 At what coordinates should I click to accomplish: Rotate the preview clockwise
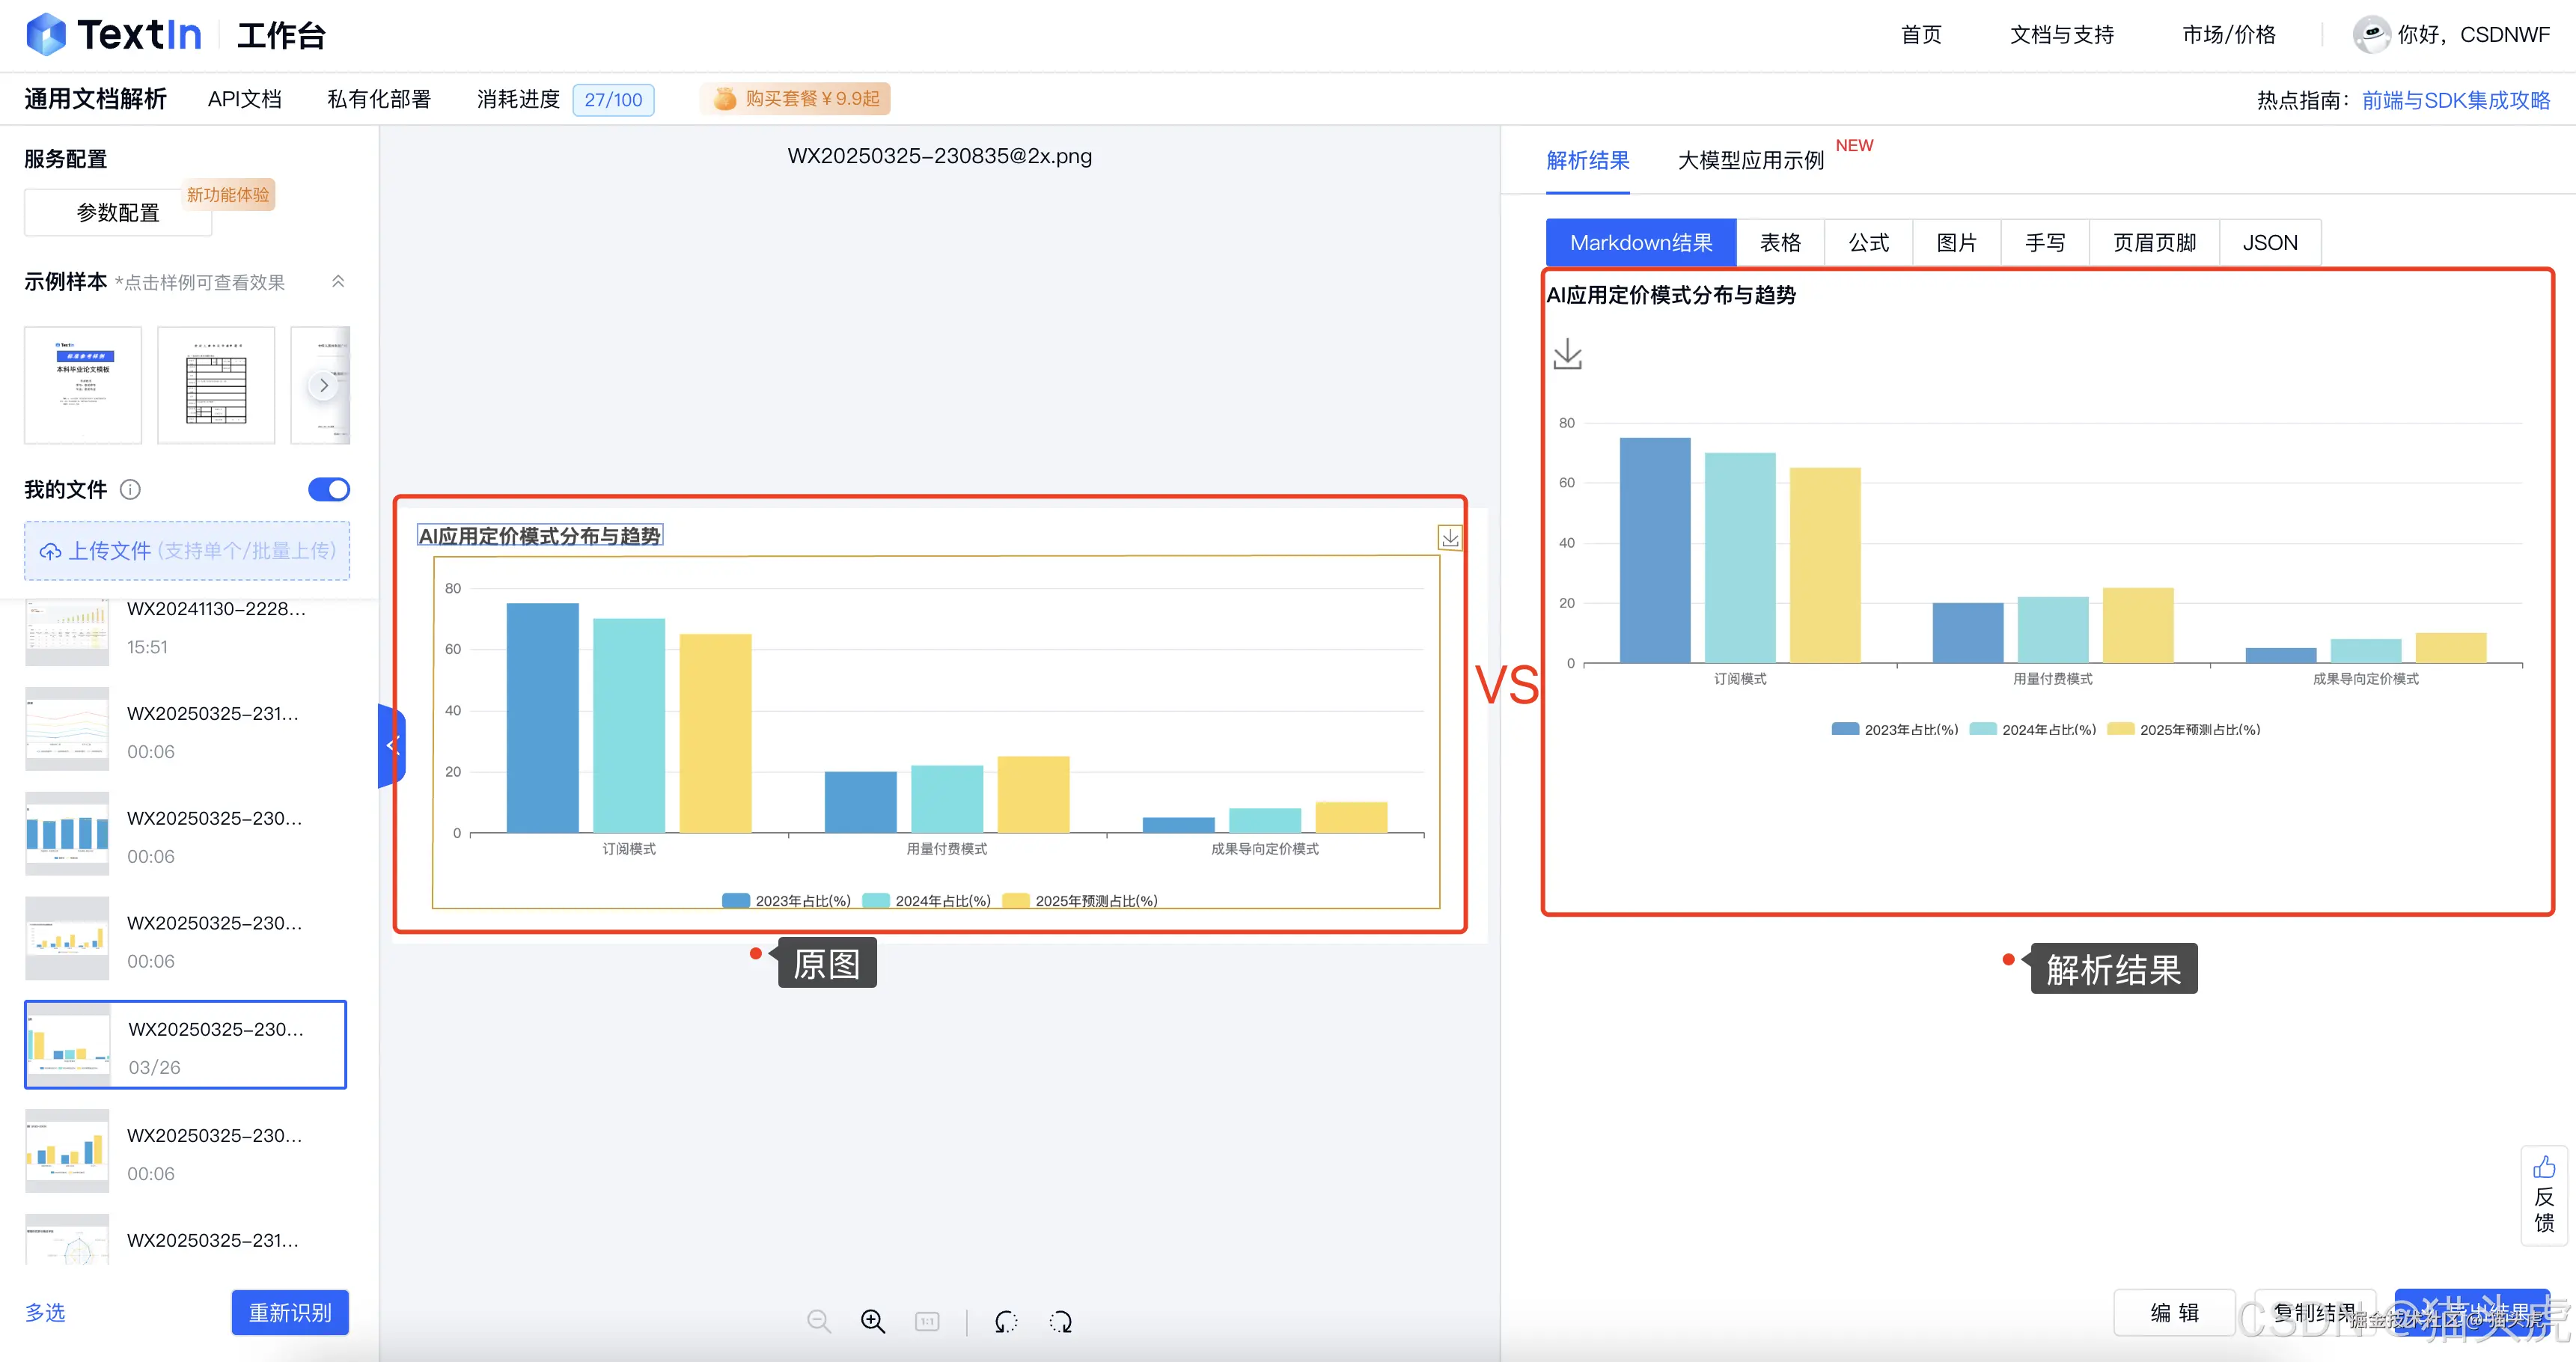coord(1060,1320)
